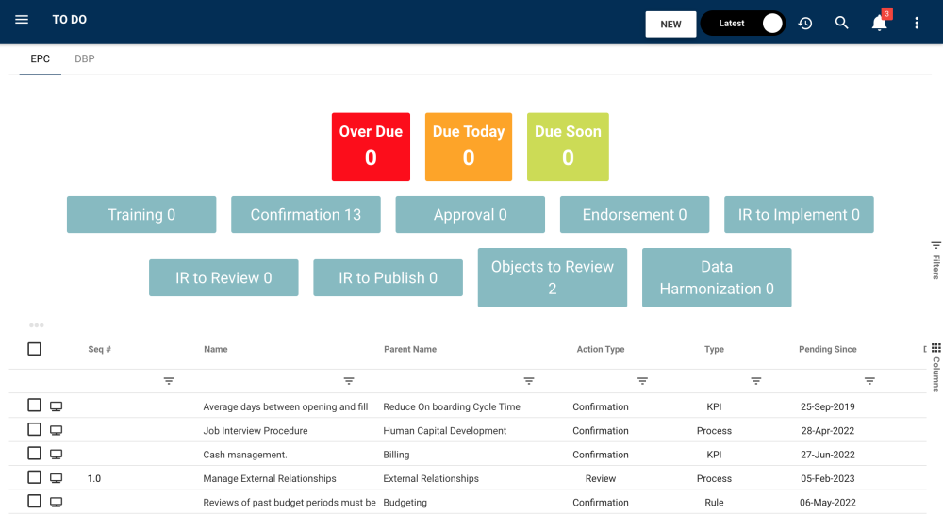Screen dimensions: 943x514
Task: Click monitor icon for Job Interview Procedure row
Action: (56, 430)
